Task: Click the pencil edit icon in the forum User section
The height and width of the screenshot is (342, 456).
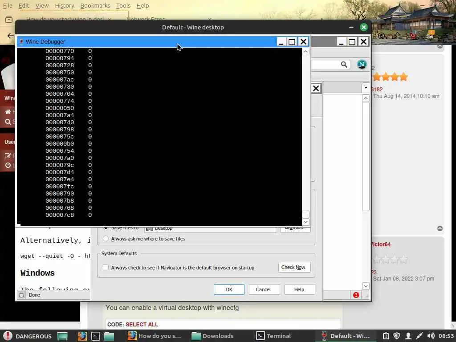Action: point(8,156)
